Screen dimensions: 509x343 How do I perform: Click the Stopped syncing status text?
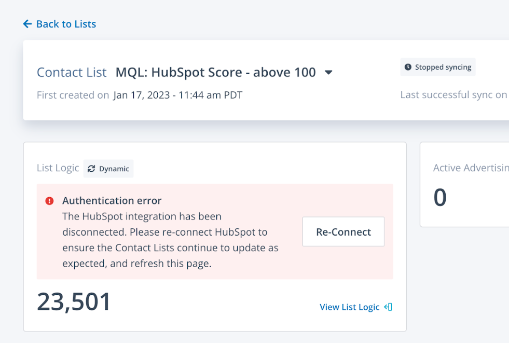(x=443, y=67)
